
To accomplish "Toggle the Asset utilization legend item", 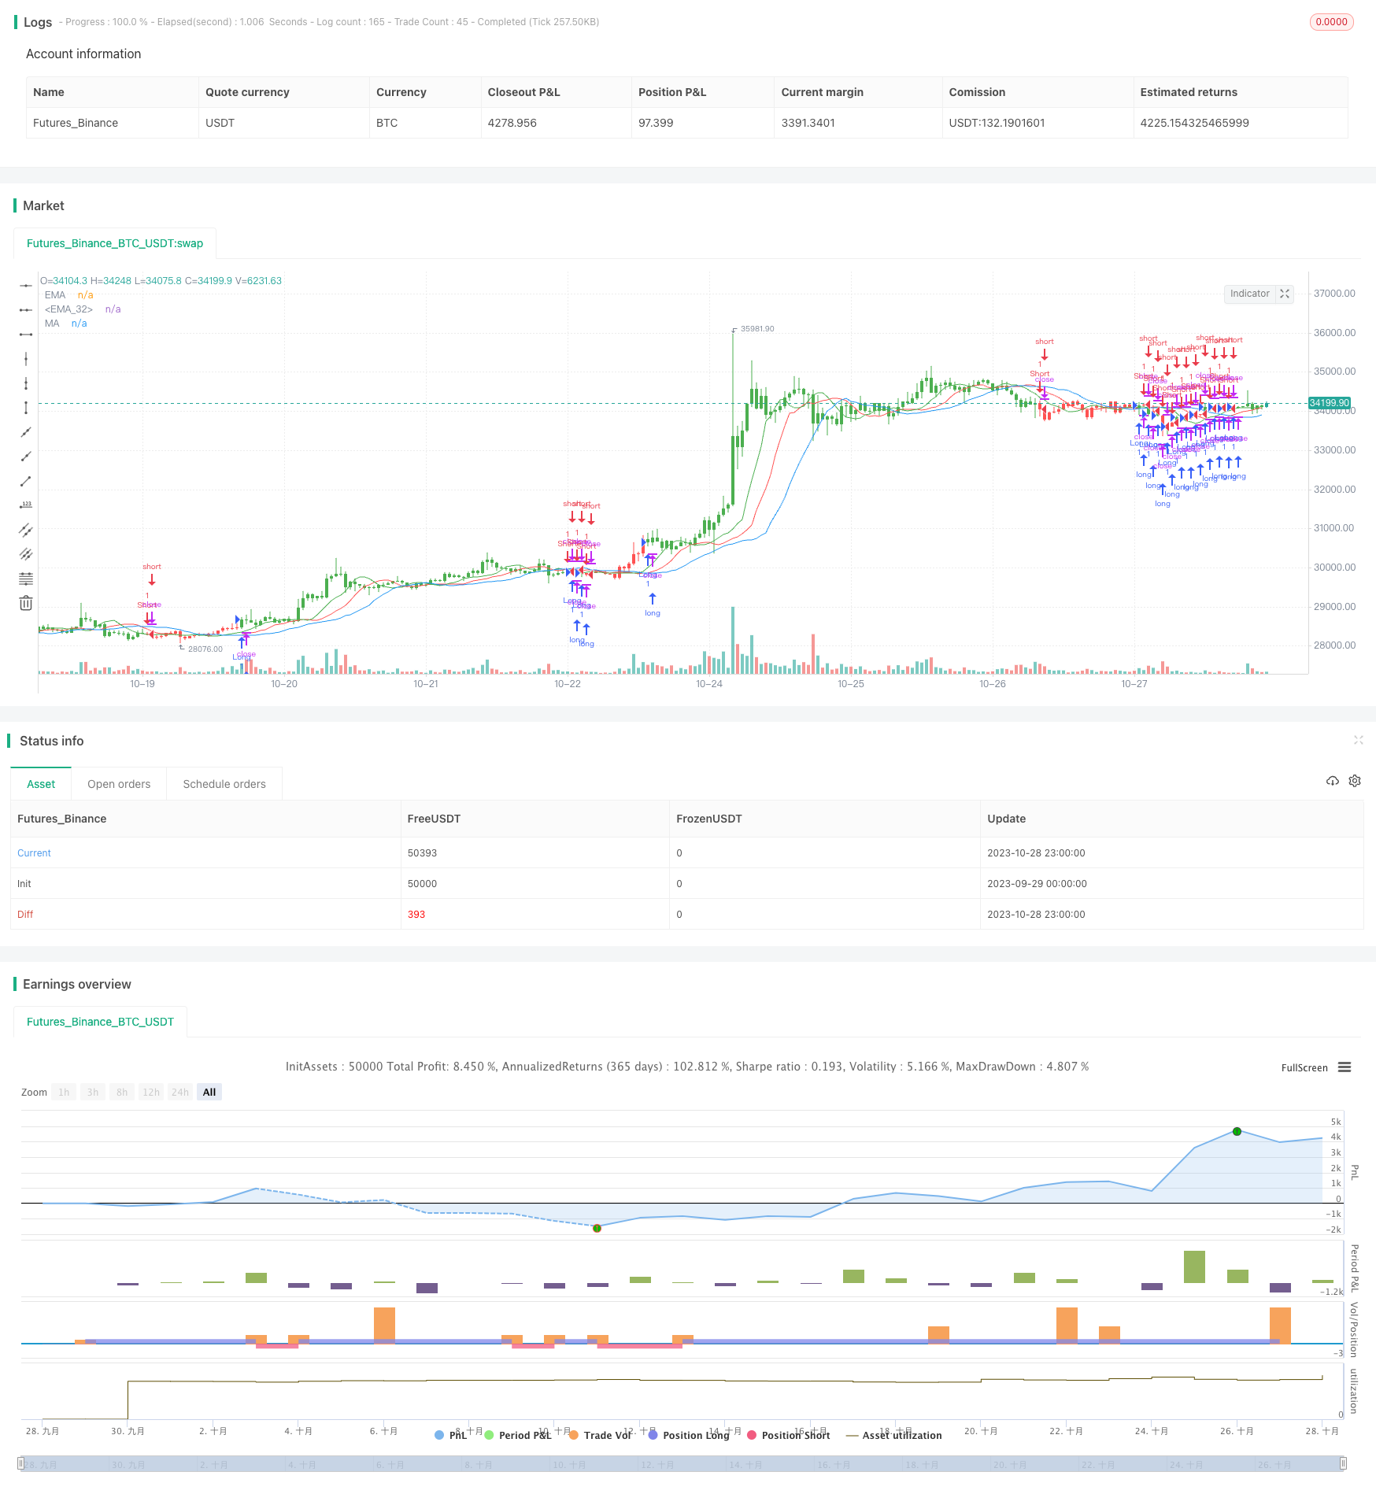I will 894,1435.
